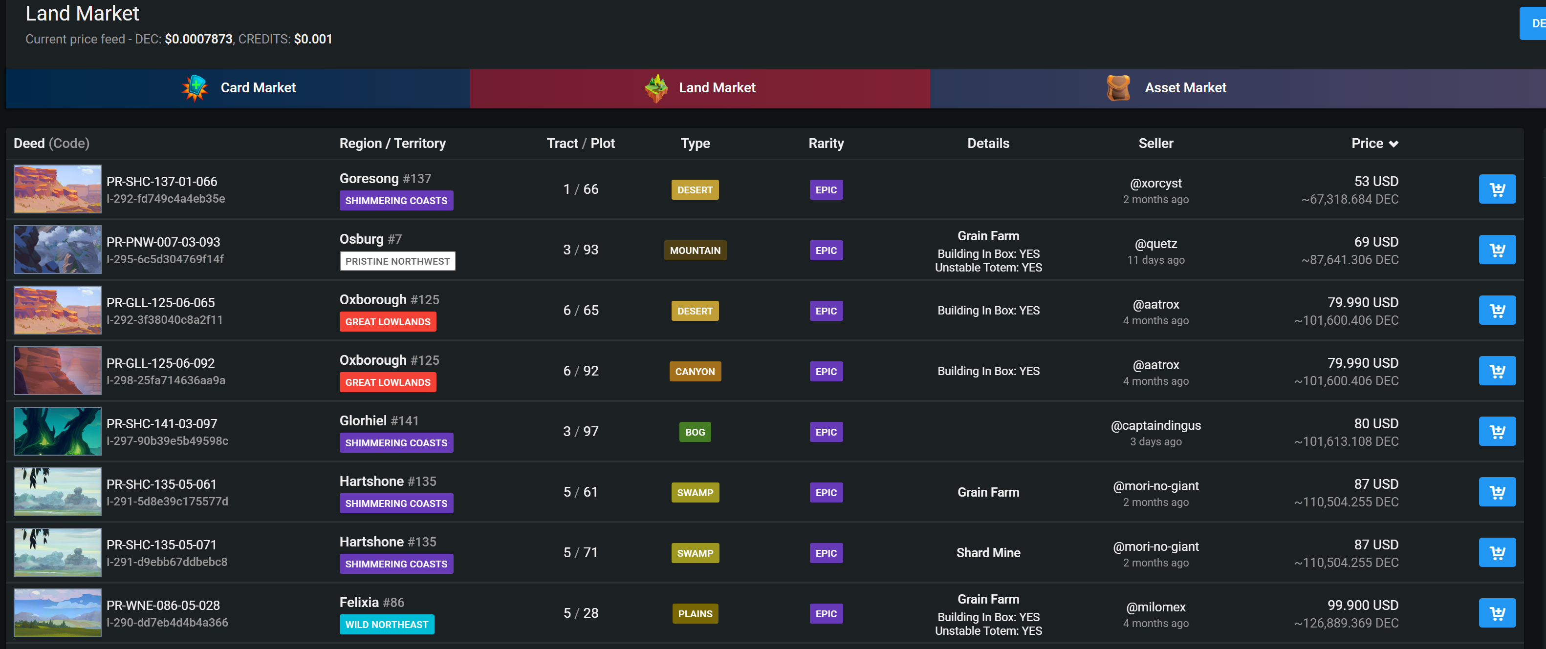
Task: Click the cart icon for PR-GLL-125-06-065
Action: [1497, 311]
